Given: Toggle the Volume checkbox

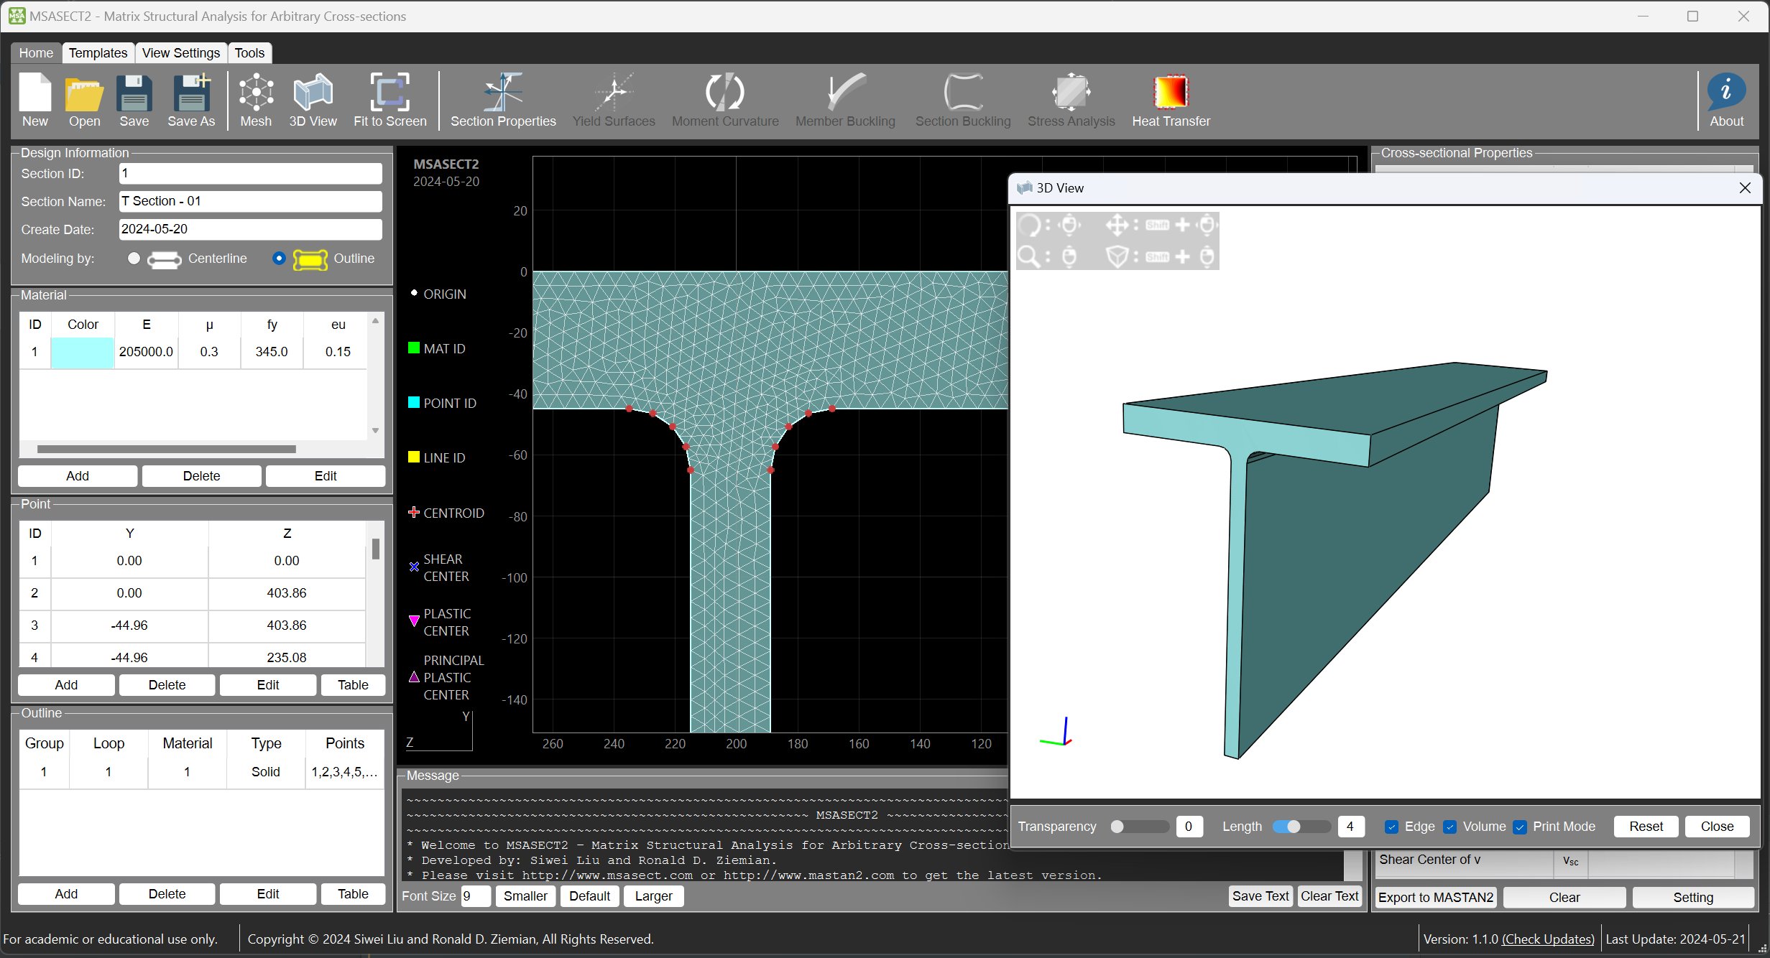Looking at the screenshot, I should click(1450, 827).
